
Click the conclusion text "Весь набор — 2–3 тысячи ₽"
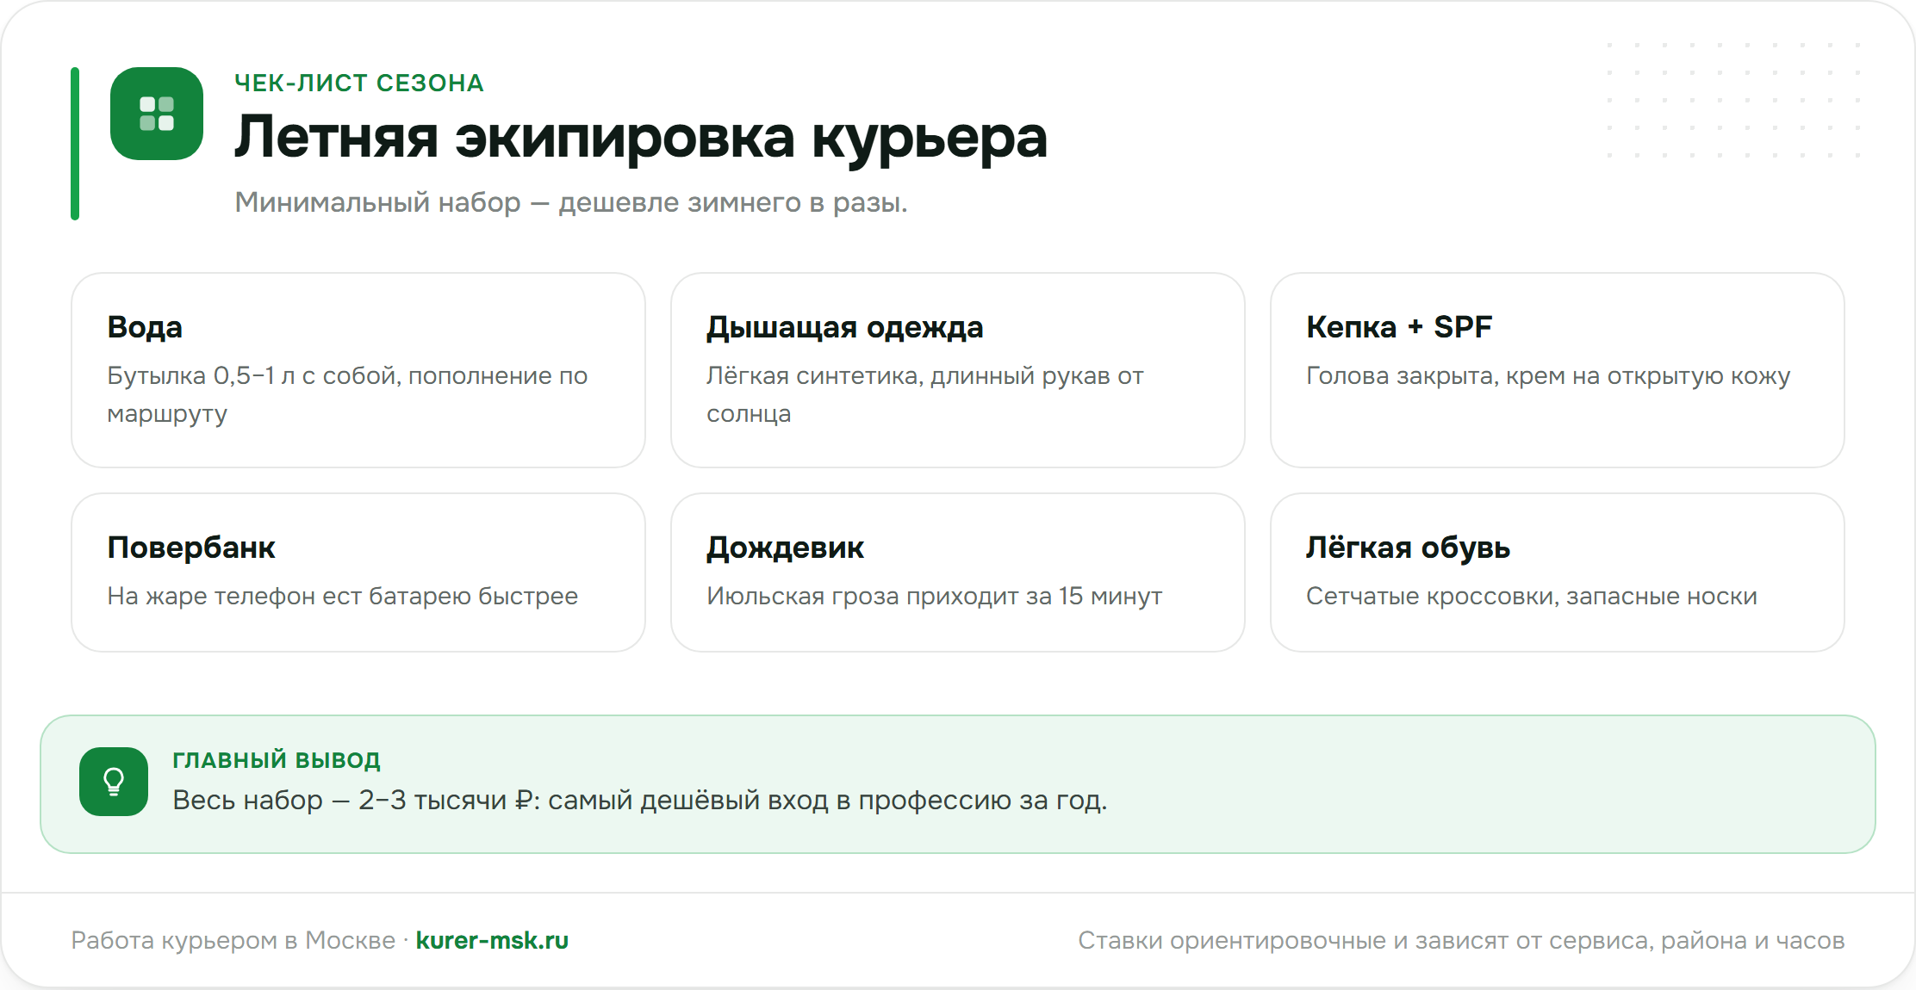(352, 801)
